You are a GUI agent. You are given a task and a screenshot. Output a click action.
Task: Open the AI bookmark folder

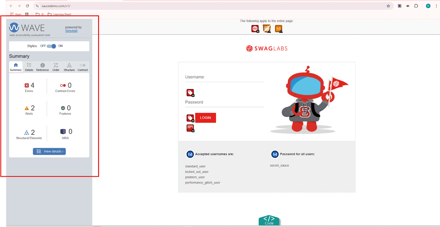click(x=40, y=14)
